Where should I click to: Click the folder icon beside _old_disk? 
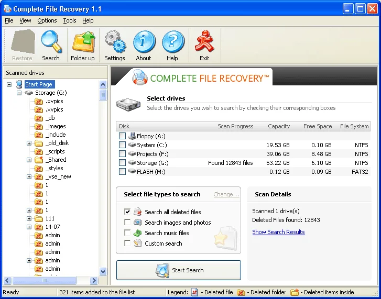coord(39,143)
